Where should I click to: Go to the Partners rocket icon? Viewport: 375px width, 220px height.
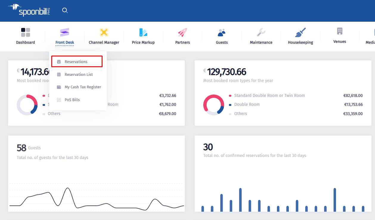pos(182,32)
